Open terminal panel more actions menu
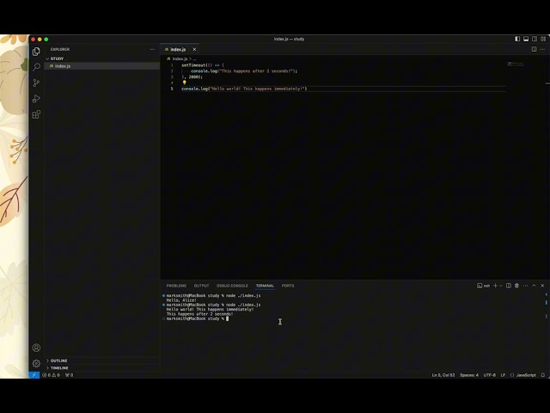This screenshot has width=550, height=413. pyautogui.click(x=525, y=286)
